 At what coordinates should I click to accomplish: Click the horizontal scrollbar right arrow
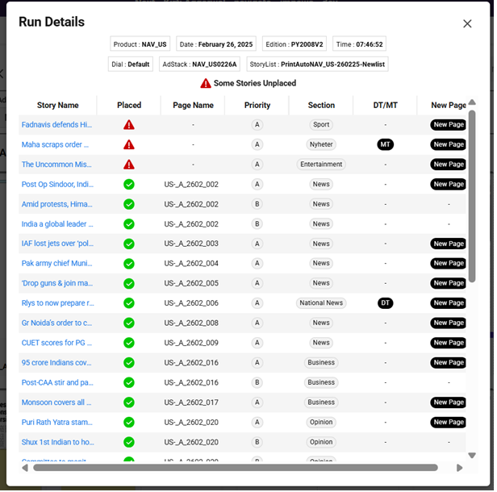coord(460,468)
